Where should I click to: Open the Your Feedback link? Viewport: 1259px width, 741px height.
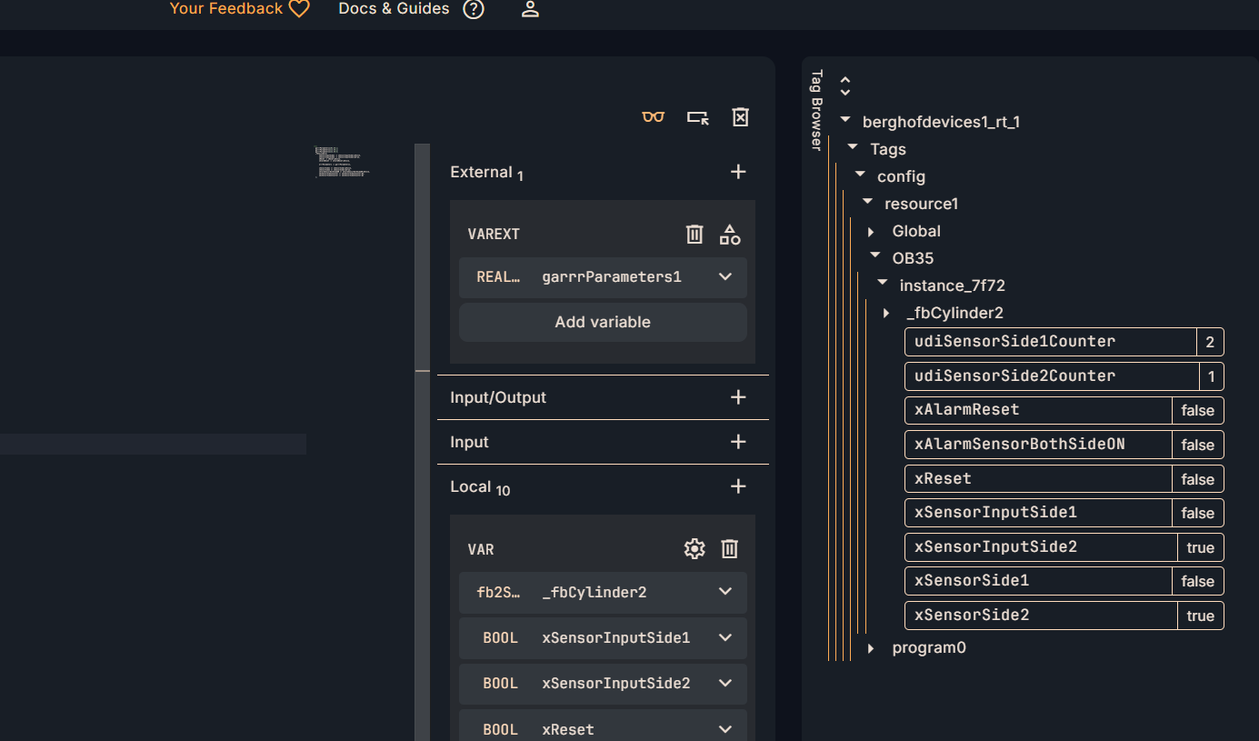[239, 9]
